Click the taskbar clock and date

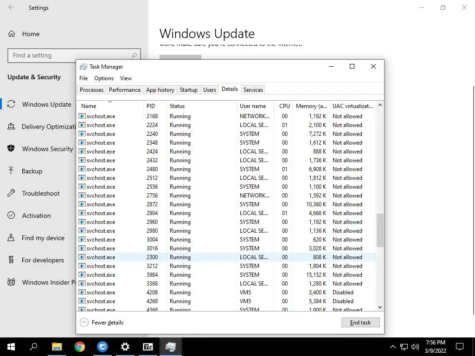(435, 347)
